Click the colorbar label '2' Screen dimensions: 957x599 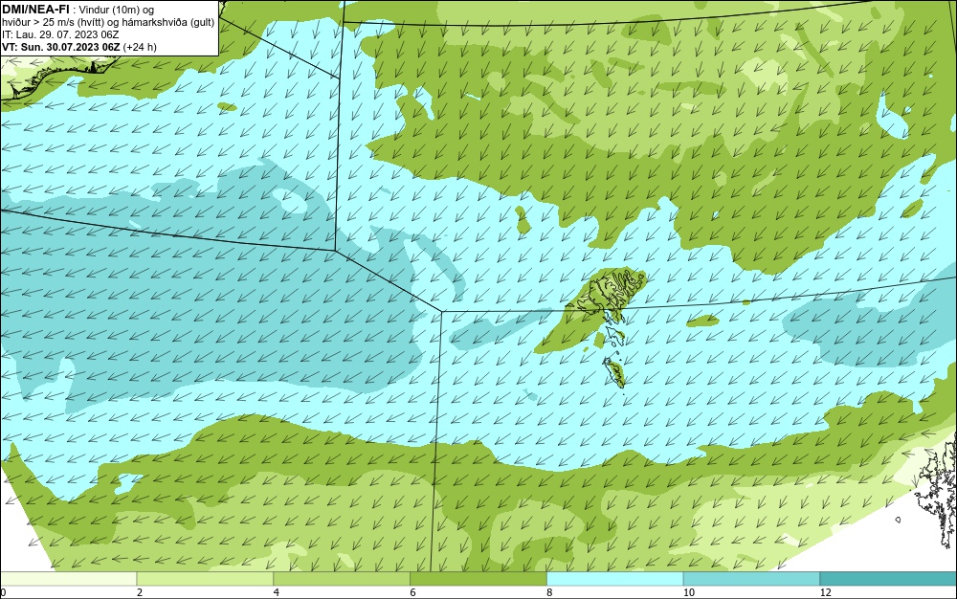[139, 592]
